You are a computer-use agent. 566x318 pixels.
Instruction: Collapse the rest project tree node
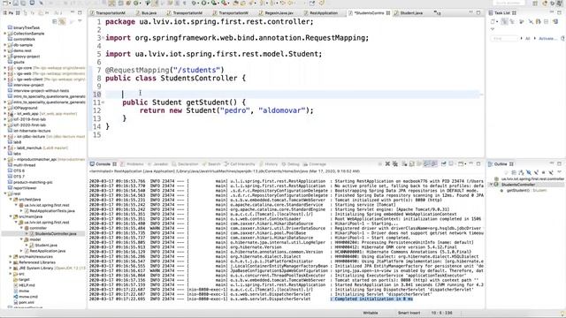[x=5, y=193]
